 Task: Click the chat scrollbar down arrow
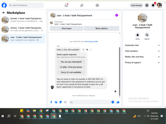point(120,97)
